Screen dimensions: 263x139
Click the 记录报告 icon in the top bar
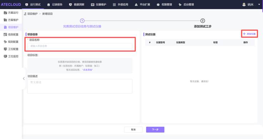49,5
